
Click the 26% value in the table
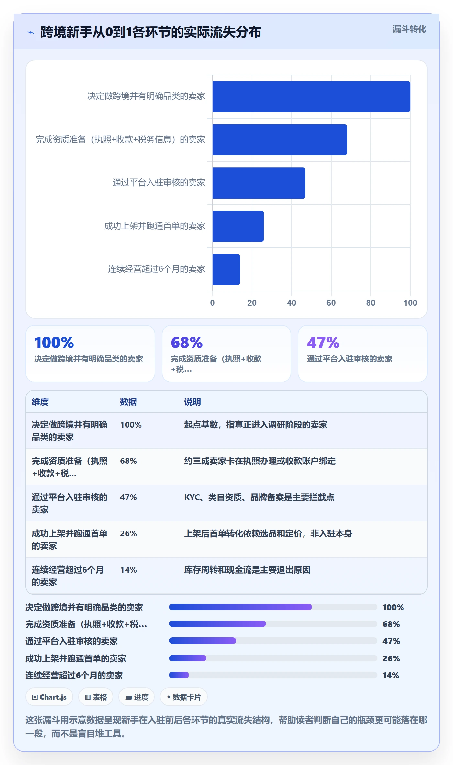click(x=128, y=533)
